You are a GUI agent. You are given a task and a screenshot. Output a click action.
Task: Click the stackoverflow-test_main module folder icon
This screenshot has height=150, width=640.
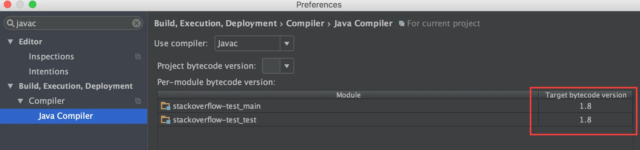(165, 106)
